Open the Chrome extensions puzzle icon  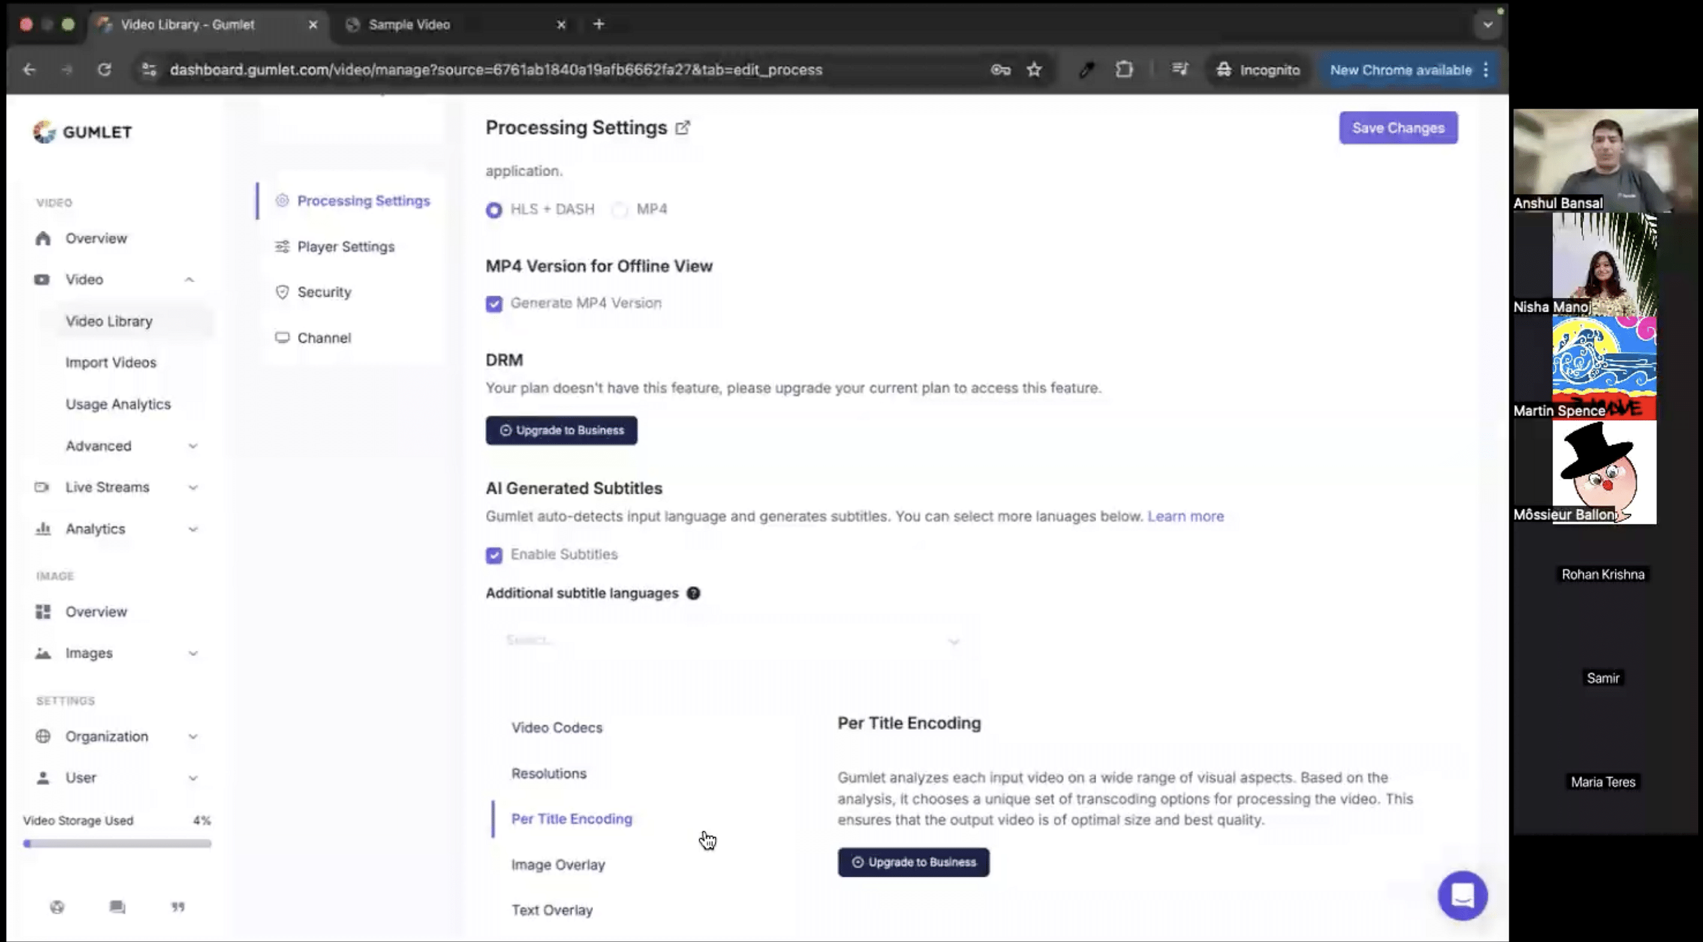click(1124, 70)
